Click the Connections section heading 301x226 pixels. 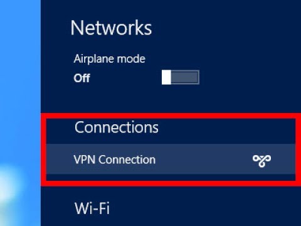117,127
